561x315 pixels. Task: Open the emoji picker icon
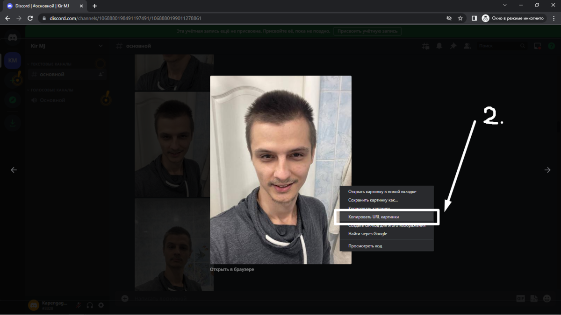click(547, 299)
